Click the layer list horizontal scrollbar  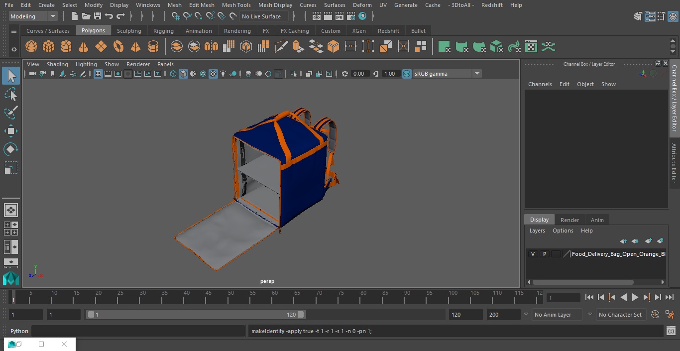pyautogui.click(x=583, y=282)
